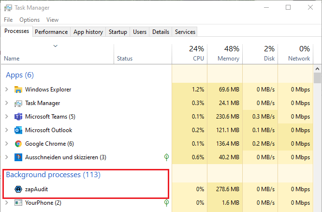Click the 0.6% CPU value
This screenshot has width=322, height=212.
pos(198,157)
